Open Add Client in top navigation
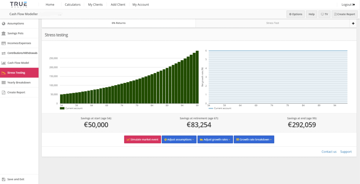360x184 pixels. click(x=118, y=5)
